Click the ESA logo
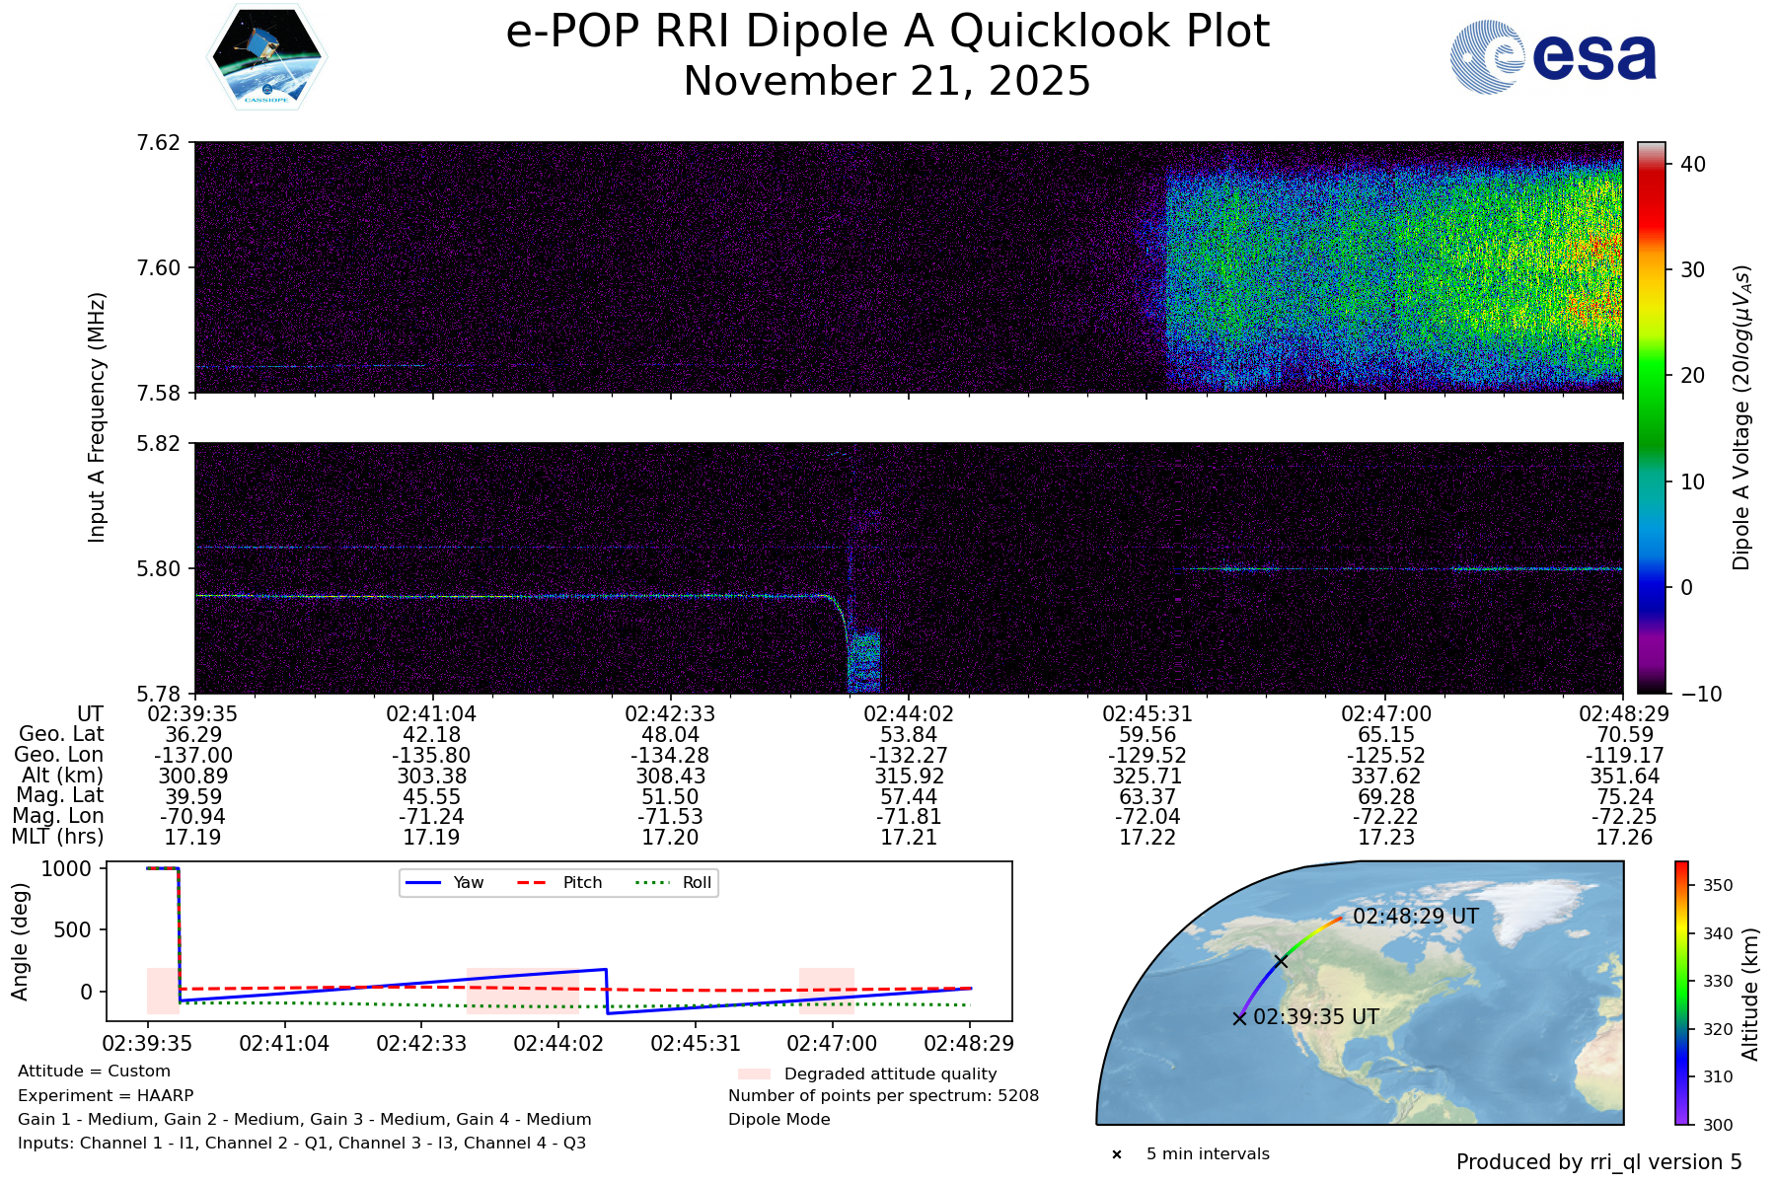 point(1553,57)
